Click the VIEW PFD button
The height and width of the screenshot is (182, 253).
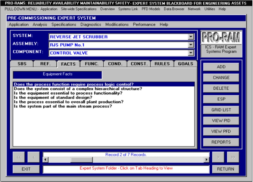point(221,131)
